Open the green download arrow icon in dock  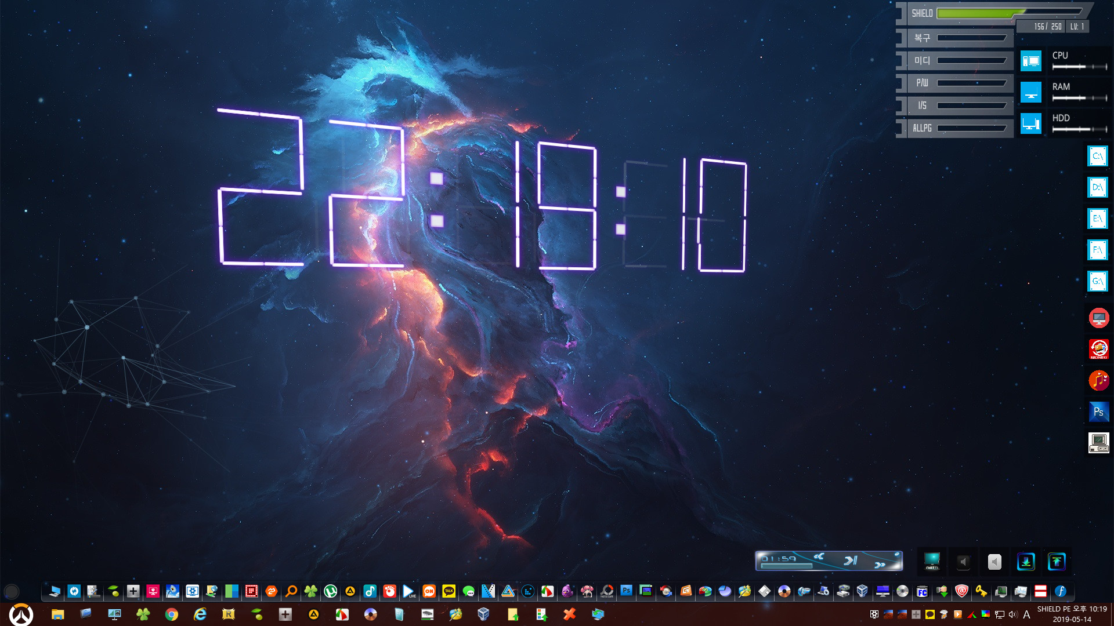(942, 591)
